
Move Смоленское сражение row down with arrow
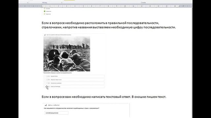pyautogui.click(x=49, y=83)
